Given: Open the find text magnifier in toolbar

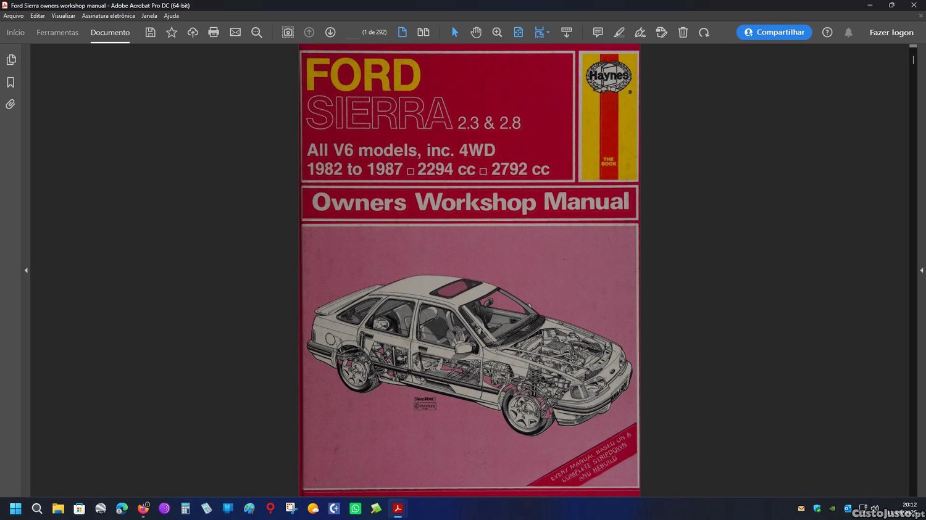Looking at the screenshot, I should point(257,32).
